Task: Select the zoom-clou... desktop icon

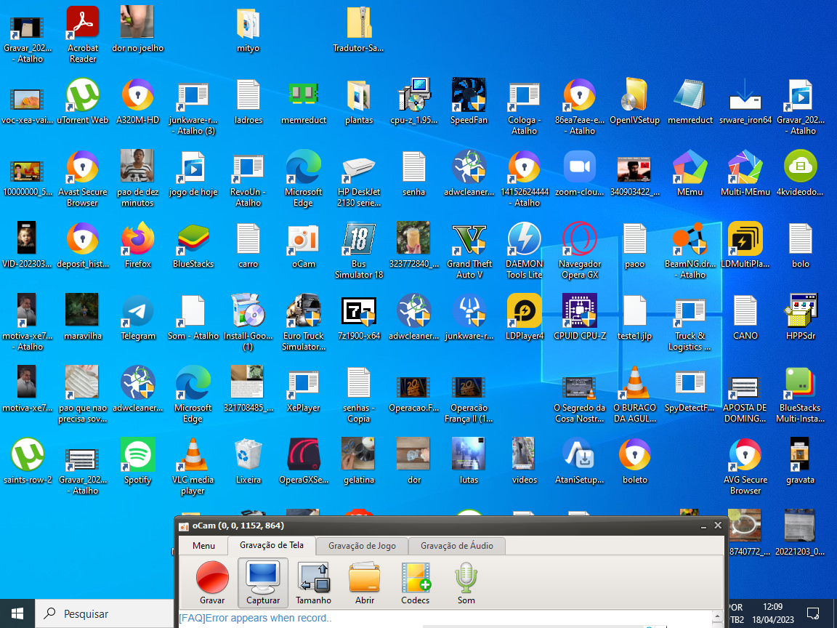Action: coord(580,174)
